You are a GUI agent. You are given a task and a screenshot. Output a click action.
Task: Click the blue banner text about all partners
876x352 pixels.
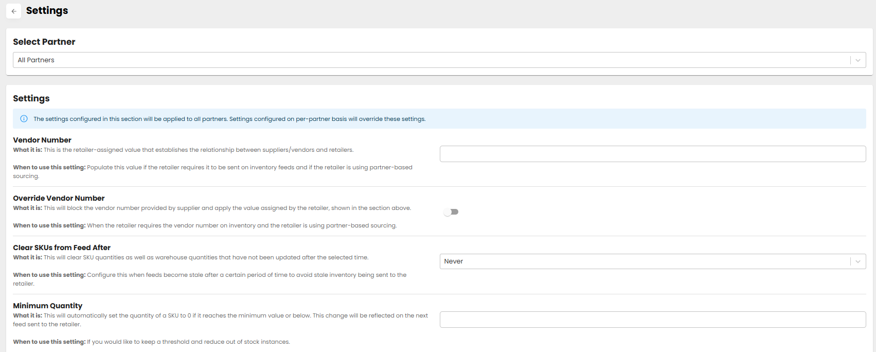[x=229, y=119]
